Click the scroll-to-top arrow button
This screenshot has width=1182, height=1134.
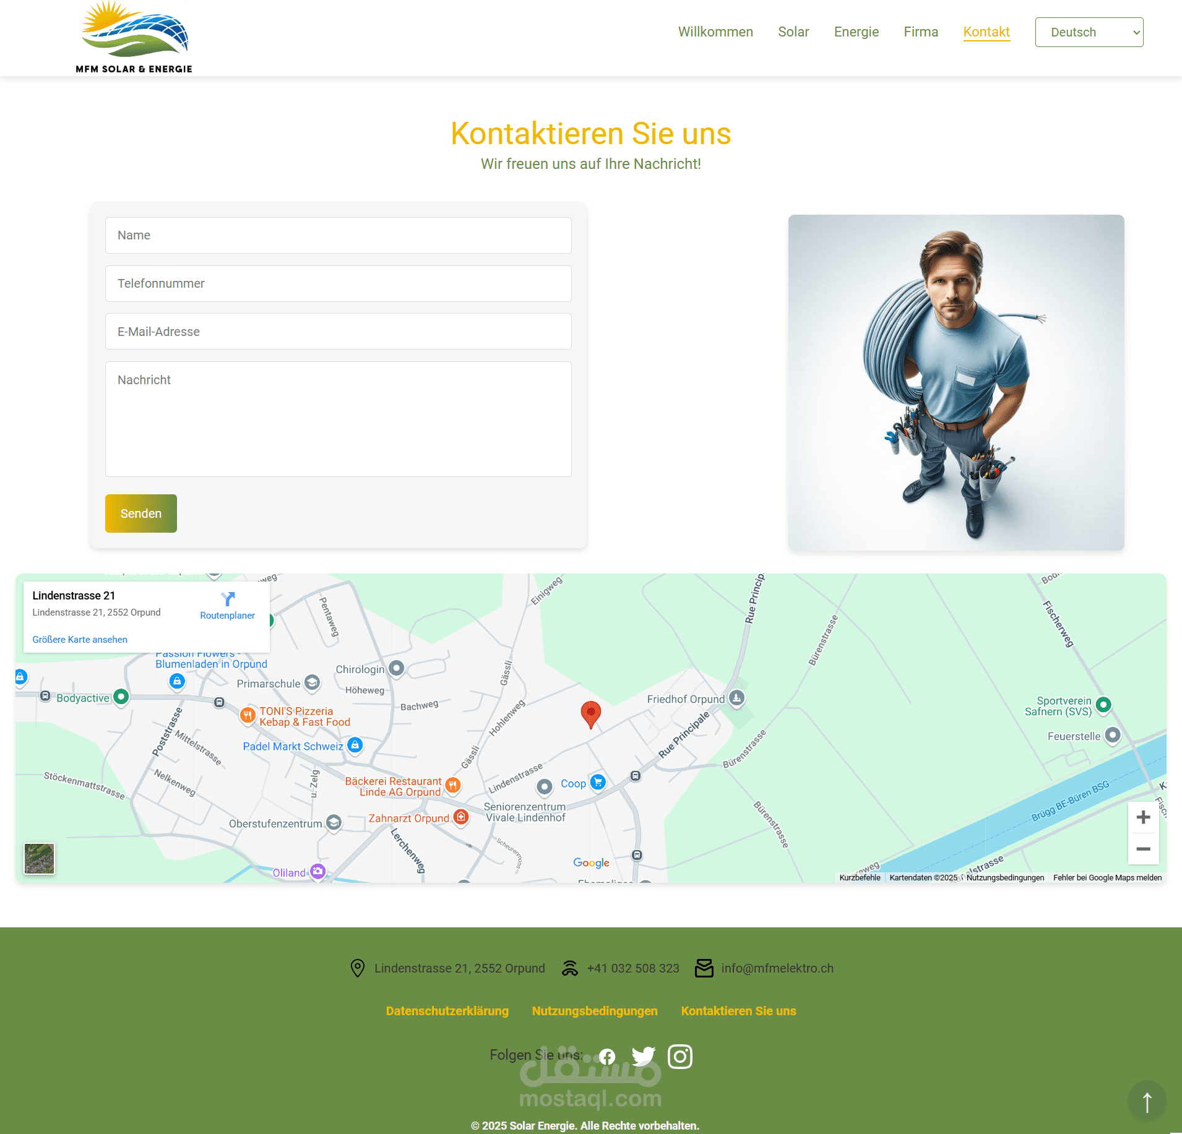pyautogui.click(x=1147, y=1101)
